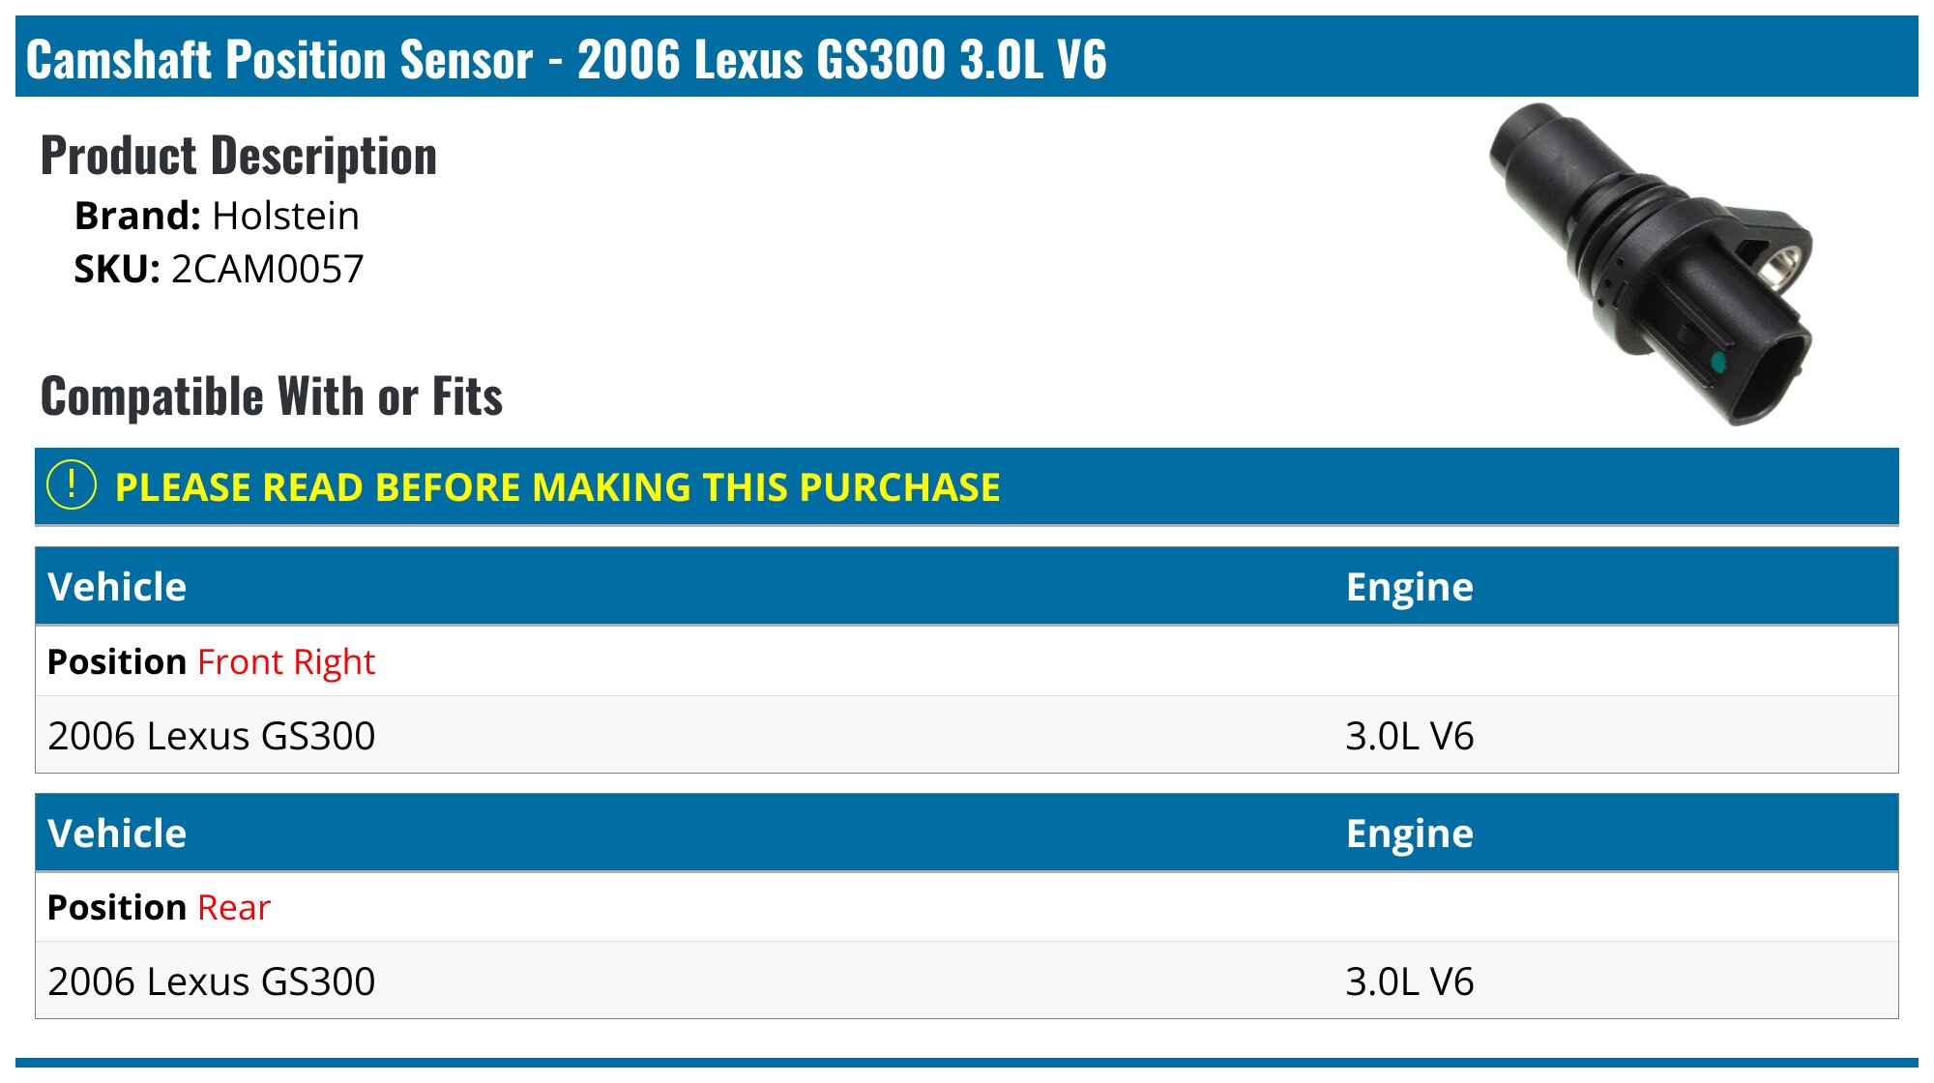1934x1083 pixels.
Task: Click the exclamation warning circle icon
Action: pos(72,485)
